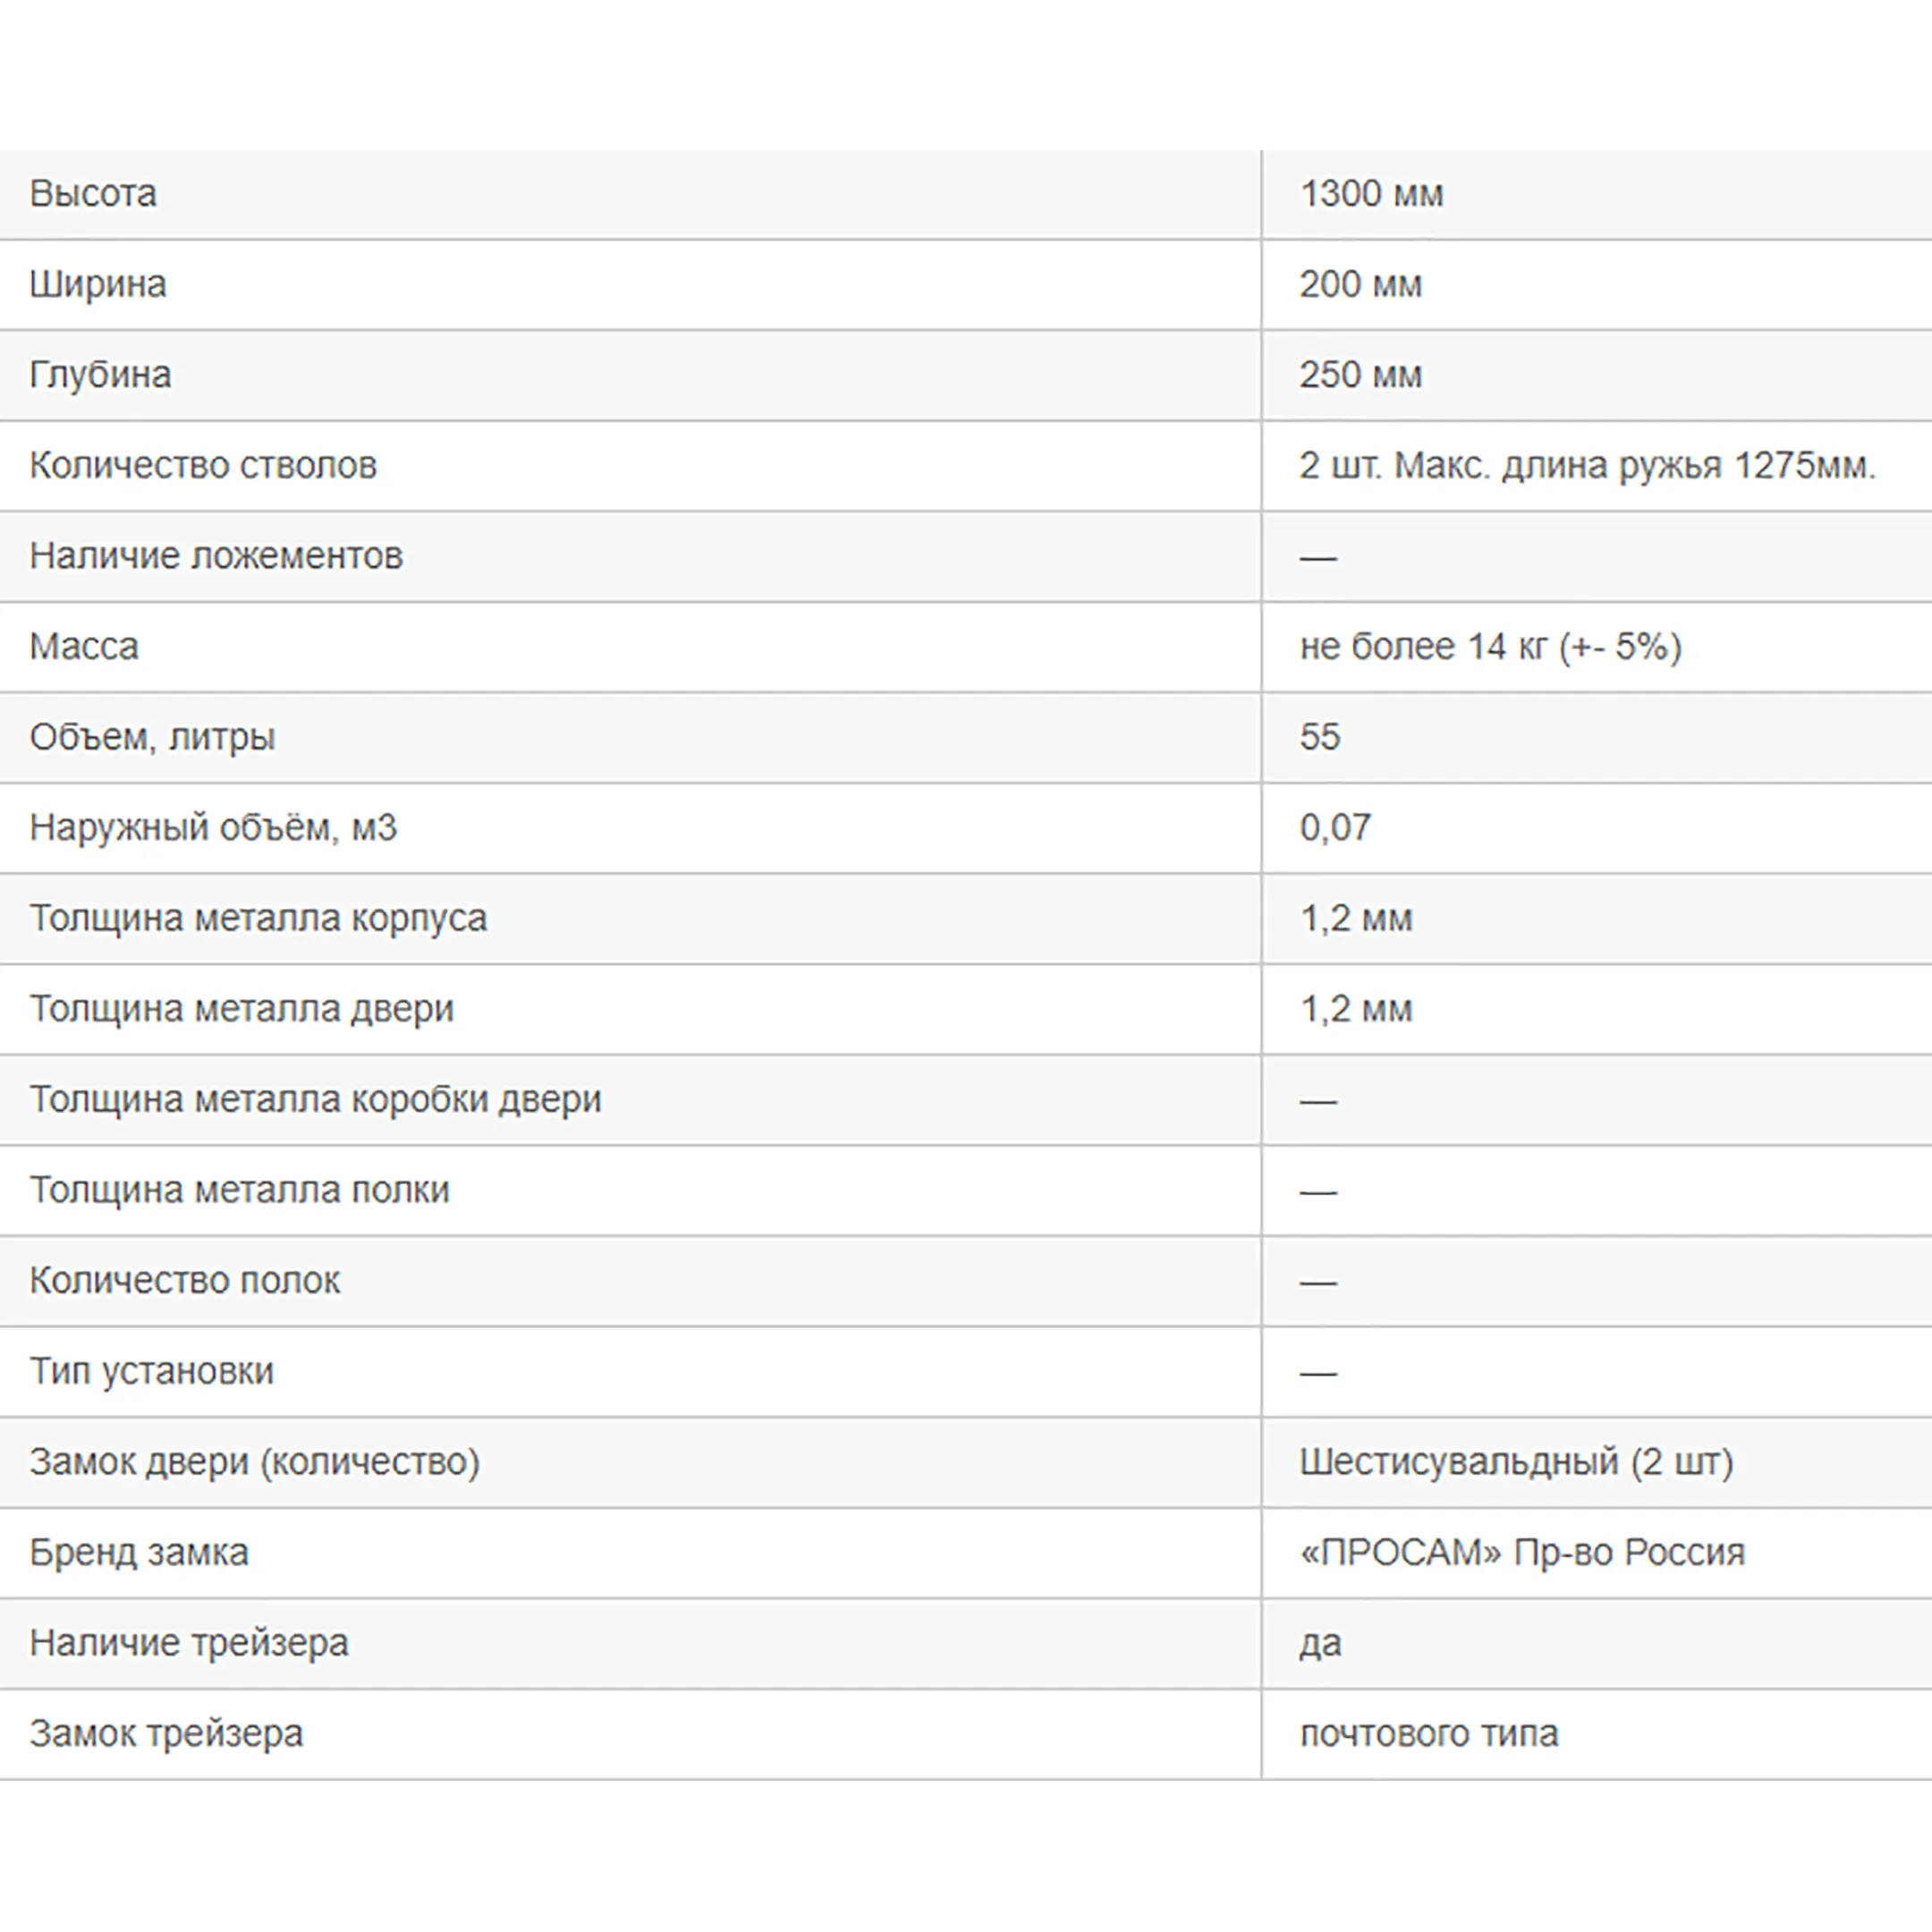
Task: Click the почтового типа lock value
Action: click(x=1429, y=1733)
